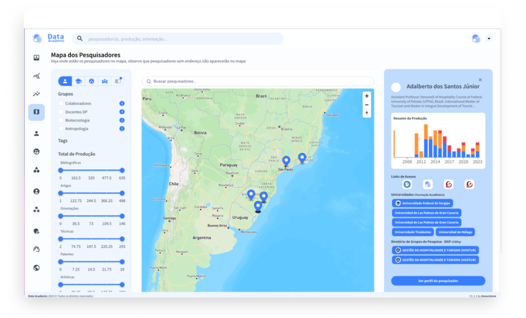
Task: Click the Biotecnologia count badge
Action: coord(122,120)
